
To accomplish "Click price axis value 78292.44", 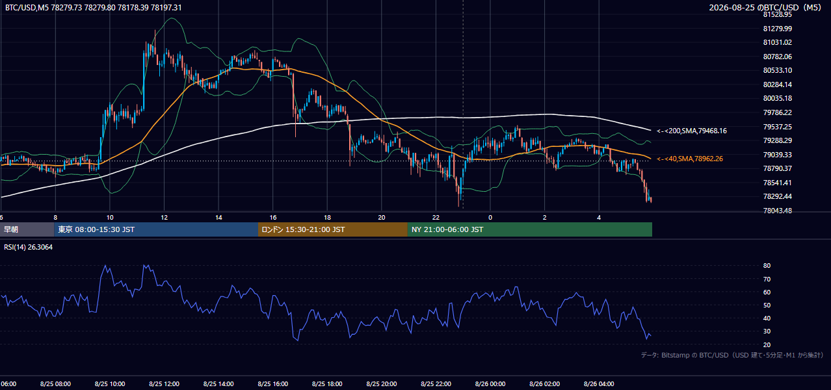I will pyautogui.click(x=777, y=196).
